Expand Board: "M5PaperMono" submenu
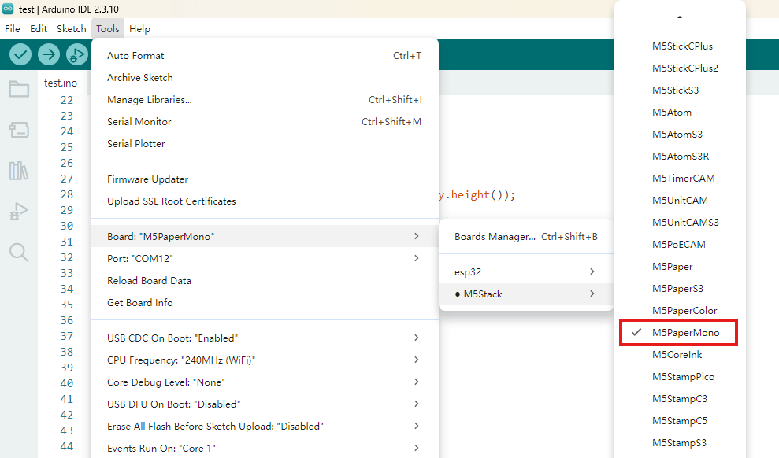Viewport: 779px width, 458px height. coord(265,236)
